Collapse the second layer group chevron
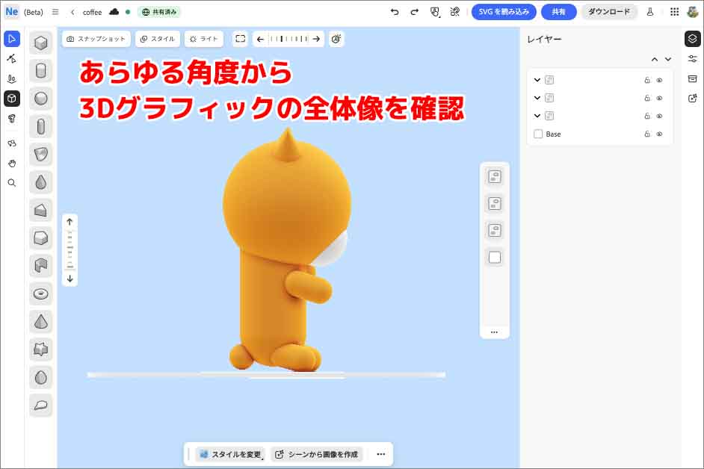The width and height of the screenshot is (704, 469). pos(537,98)
